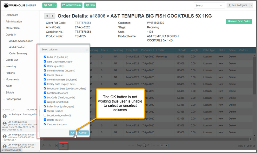Uncheck the Cartons (cartons) checkbox
257x153 pixels.
(x=45, y=124)
